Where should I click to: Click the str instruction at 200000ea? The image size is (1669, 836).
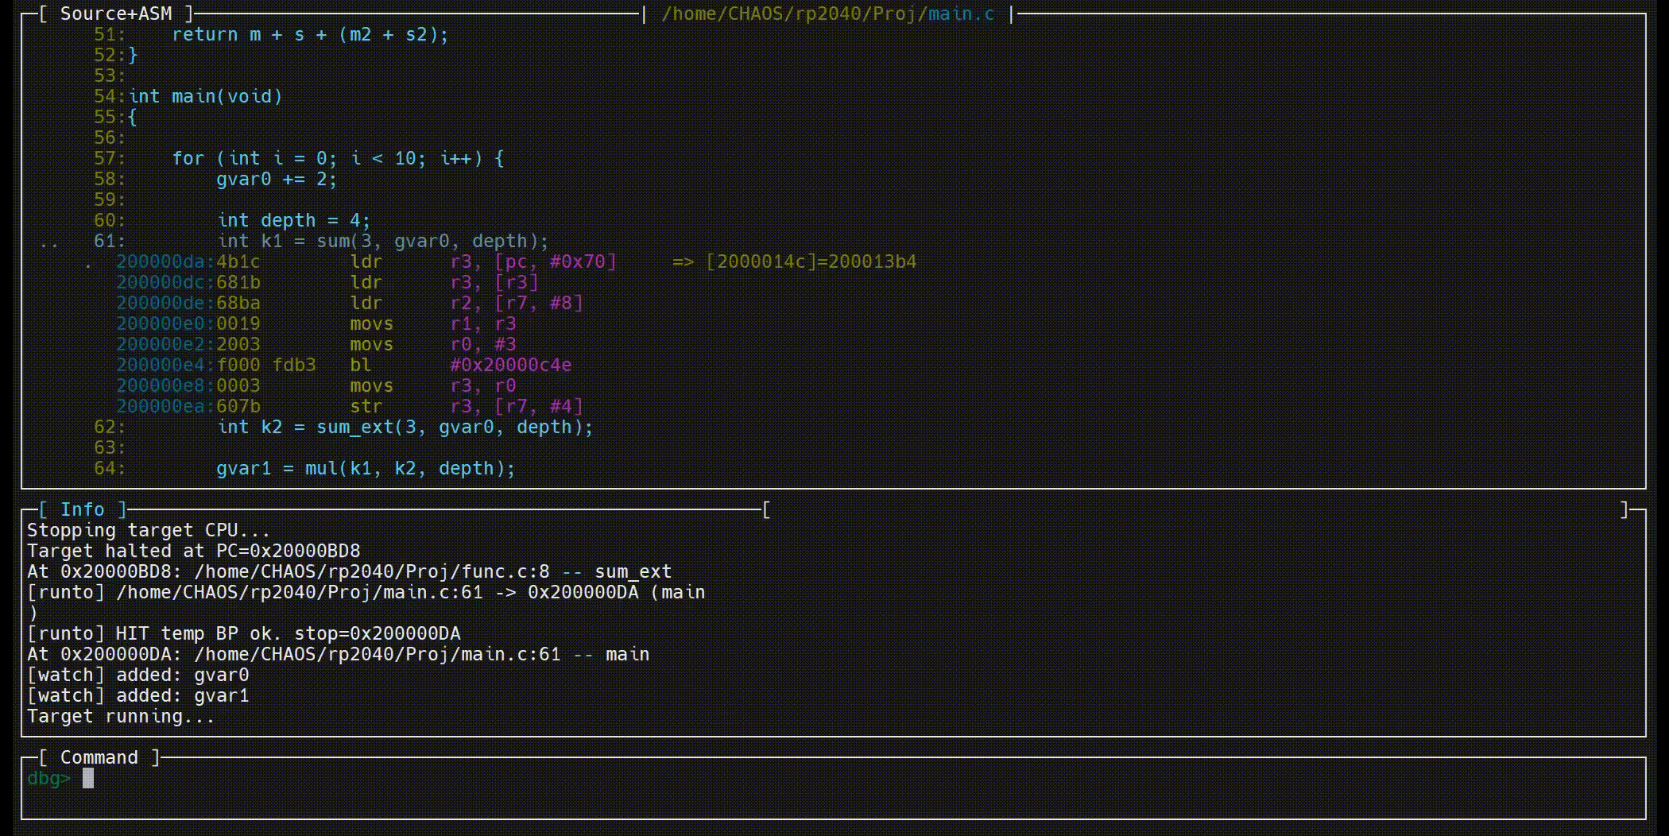pyautogui.click(x=366, y=406)
